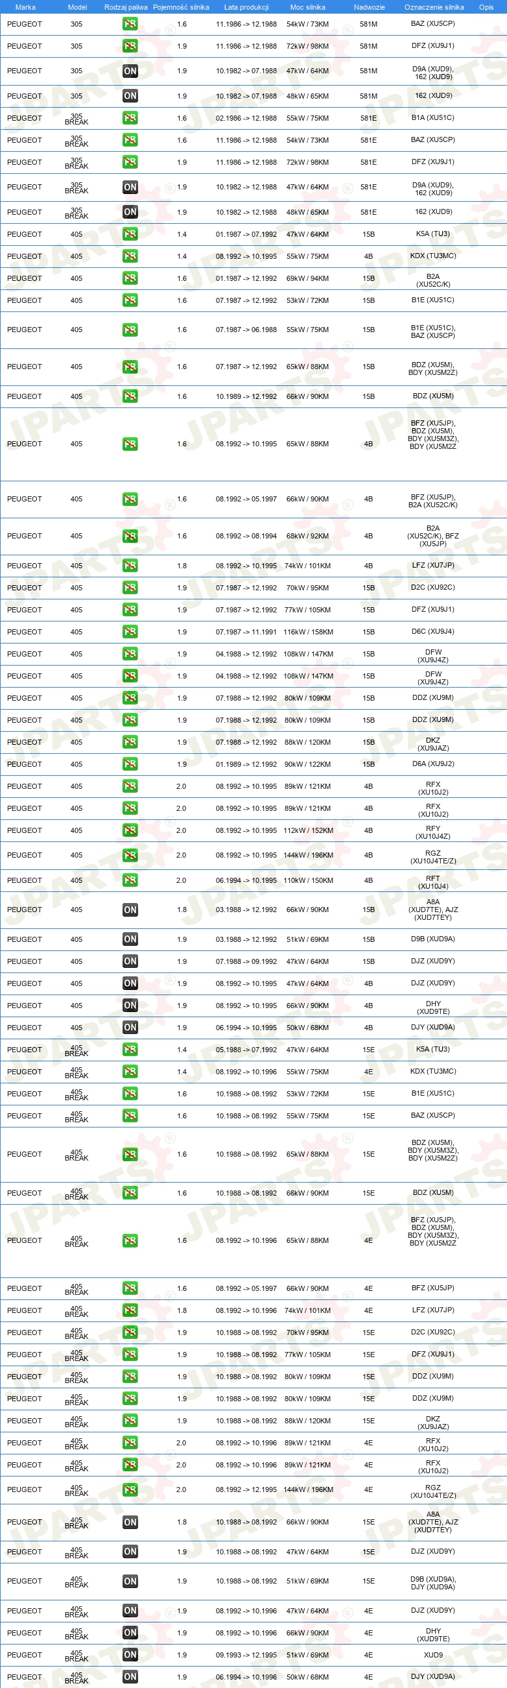Screen dimensions: 507x1688
Task: Click diesel ON icon in 405 DHY 4B row
Action: tap(130, 1006)
